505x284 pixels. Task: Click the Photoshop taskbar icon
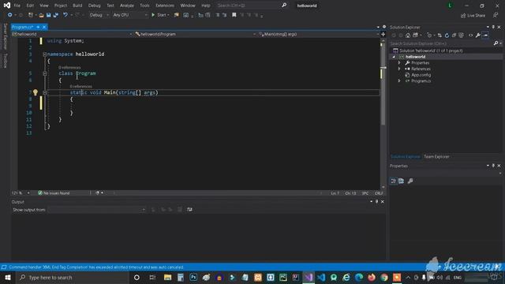tap(193, 277)
